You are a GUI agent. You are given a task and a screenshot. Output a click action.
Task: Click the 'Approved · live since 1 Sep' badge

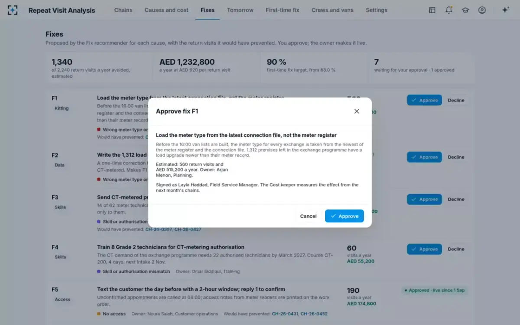[x=435, y=290]
